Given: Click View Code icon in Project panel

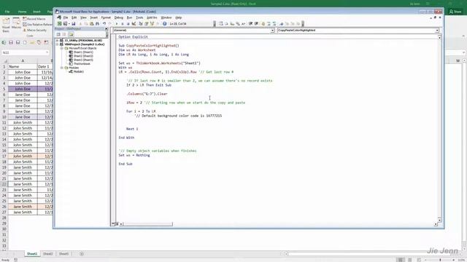Looking at the screenshot, I should click(x=58, y=34).
